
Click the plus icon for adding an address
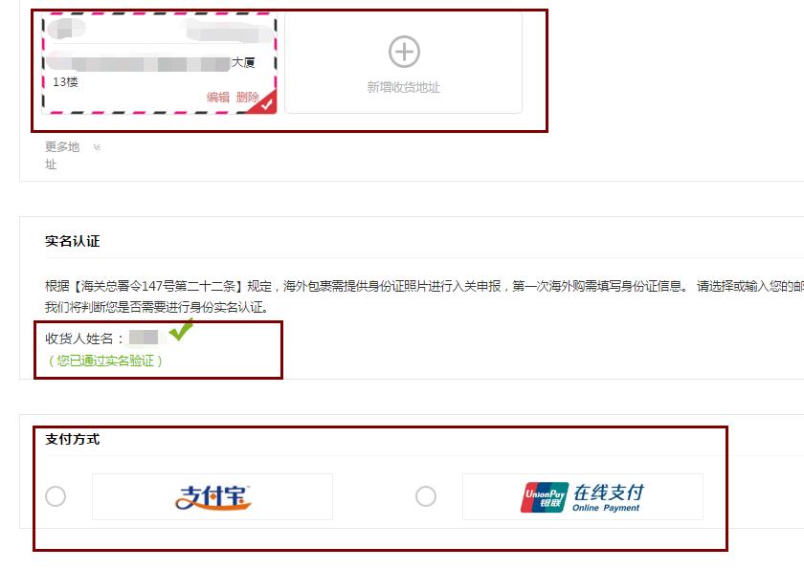point(404,52)
